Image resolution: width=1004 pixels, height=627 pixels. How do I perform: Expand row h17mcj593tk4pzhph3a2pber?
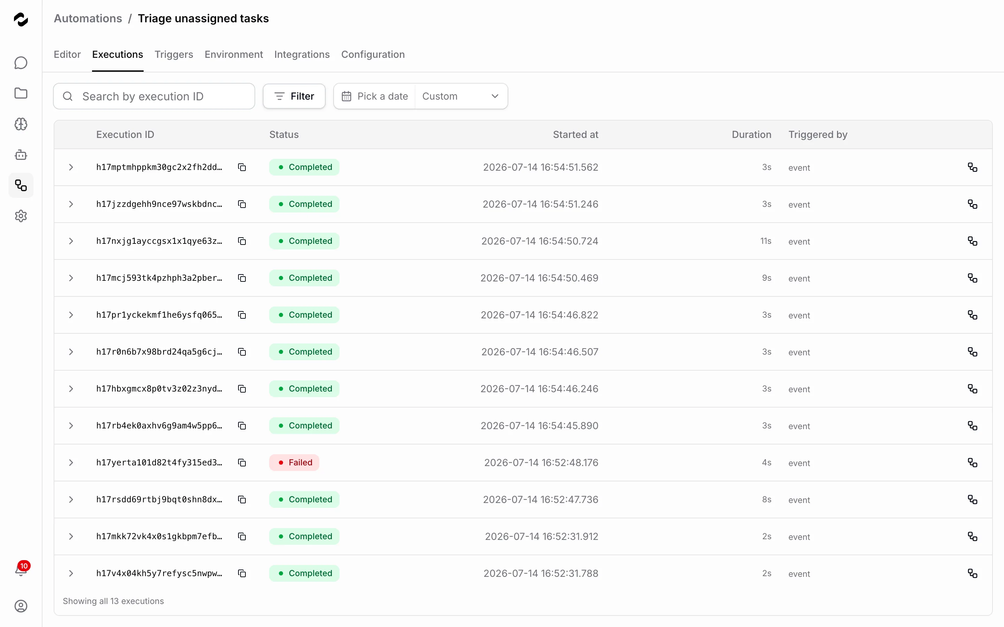(x=71, y=278)
